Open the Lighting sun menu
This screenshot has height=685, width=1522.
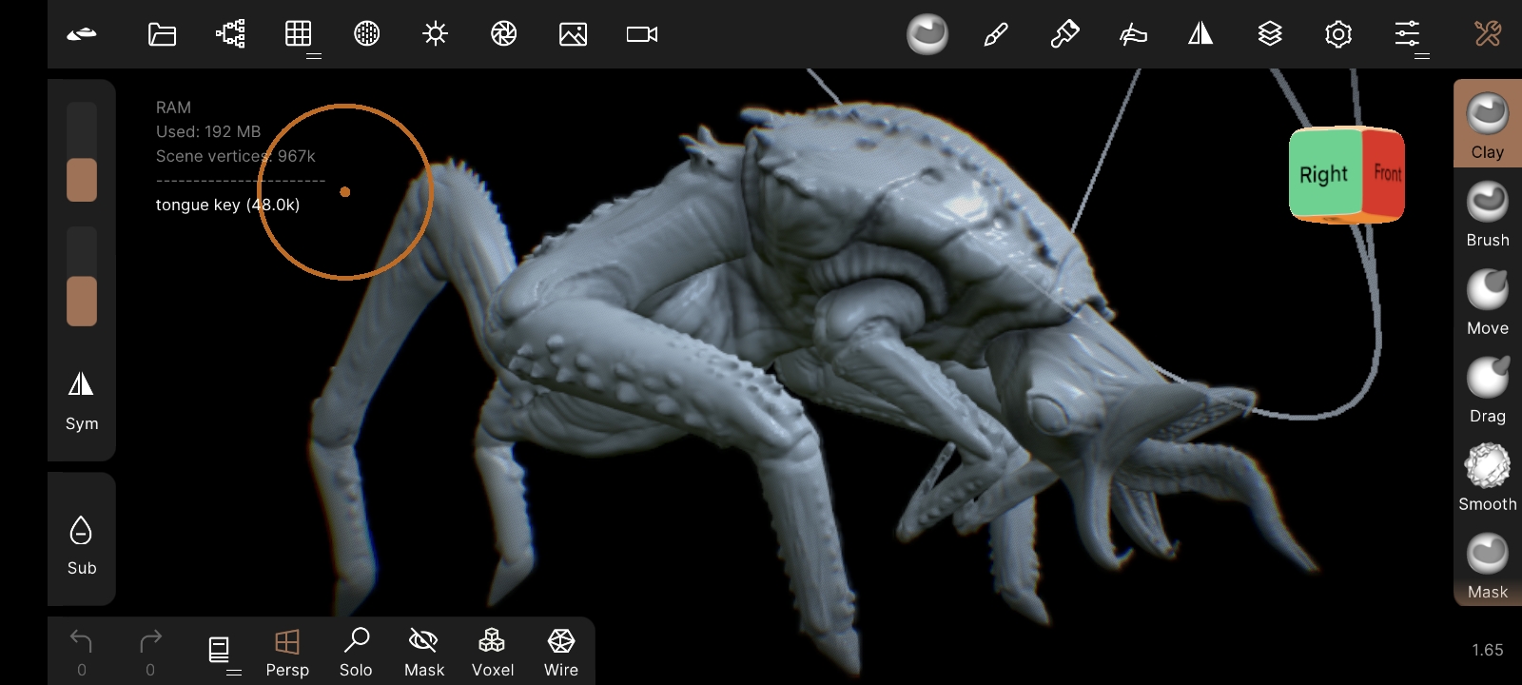(x=436, y=34)
